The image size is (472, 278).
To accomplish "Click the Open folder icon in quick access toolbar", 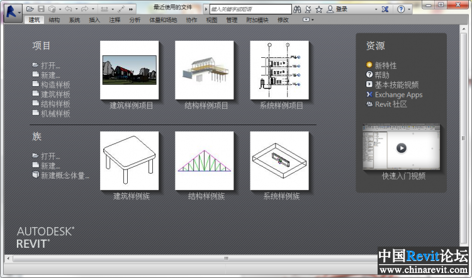I will coord(30,9).
